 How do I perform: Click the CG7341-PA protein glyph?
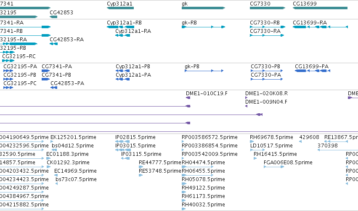pos(46,71)
